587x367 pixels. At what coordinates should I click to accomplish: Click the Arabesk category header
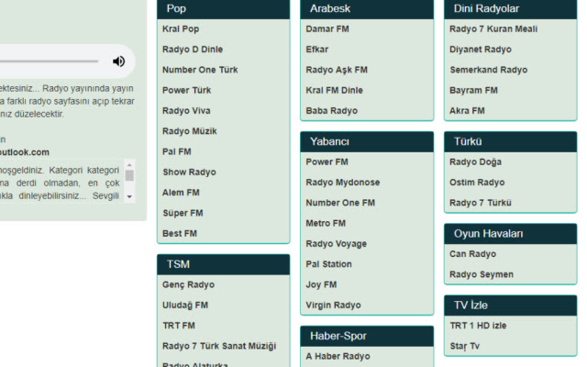pos(367,9)
